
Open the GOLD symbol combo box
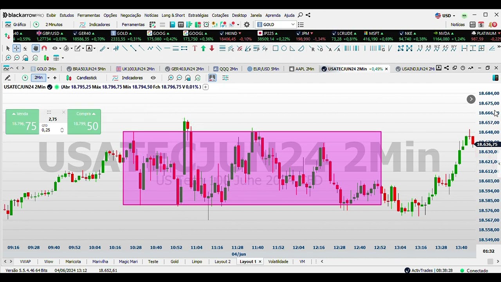[276, 24]
